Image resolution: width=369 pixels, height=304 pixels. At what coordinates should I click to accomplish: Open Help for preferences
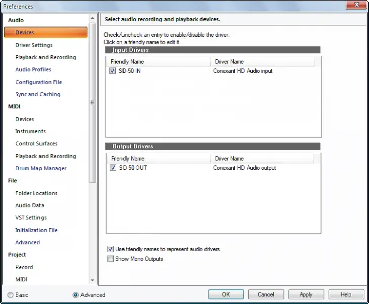[346, 294]
